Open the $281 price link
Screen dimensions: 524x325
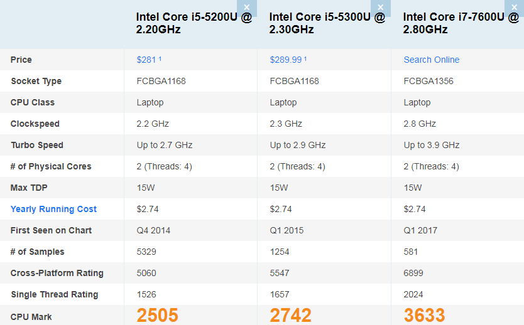click(147, 60)
